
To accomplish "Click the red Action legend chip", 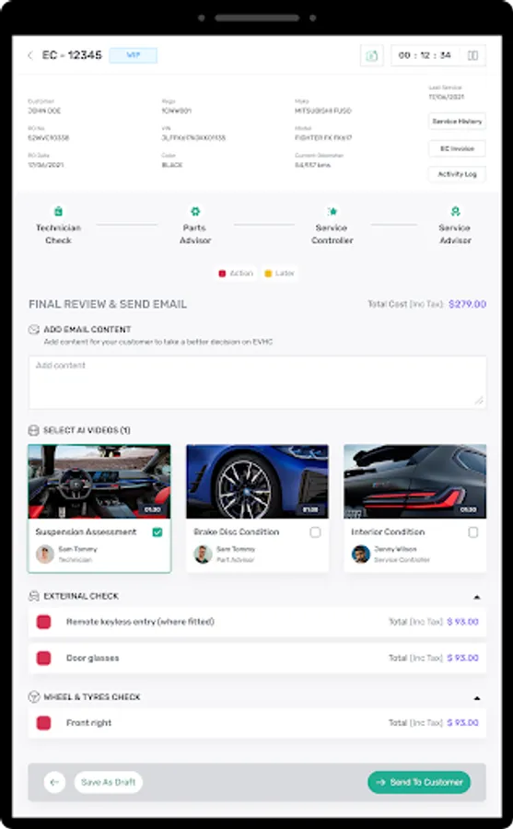I will pos(236,274).
